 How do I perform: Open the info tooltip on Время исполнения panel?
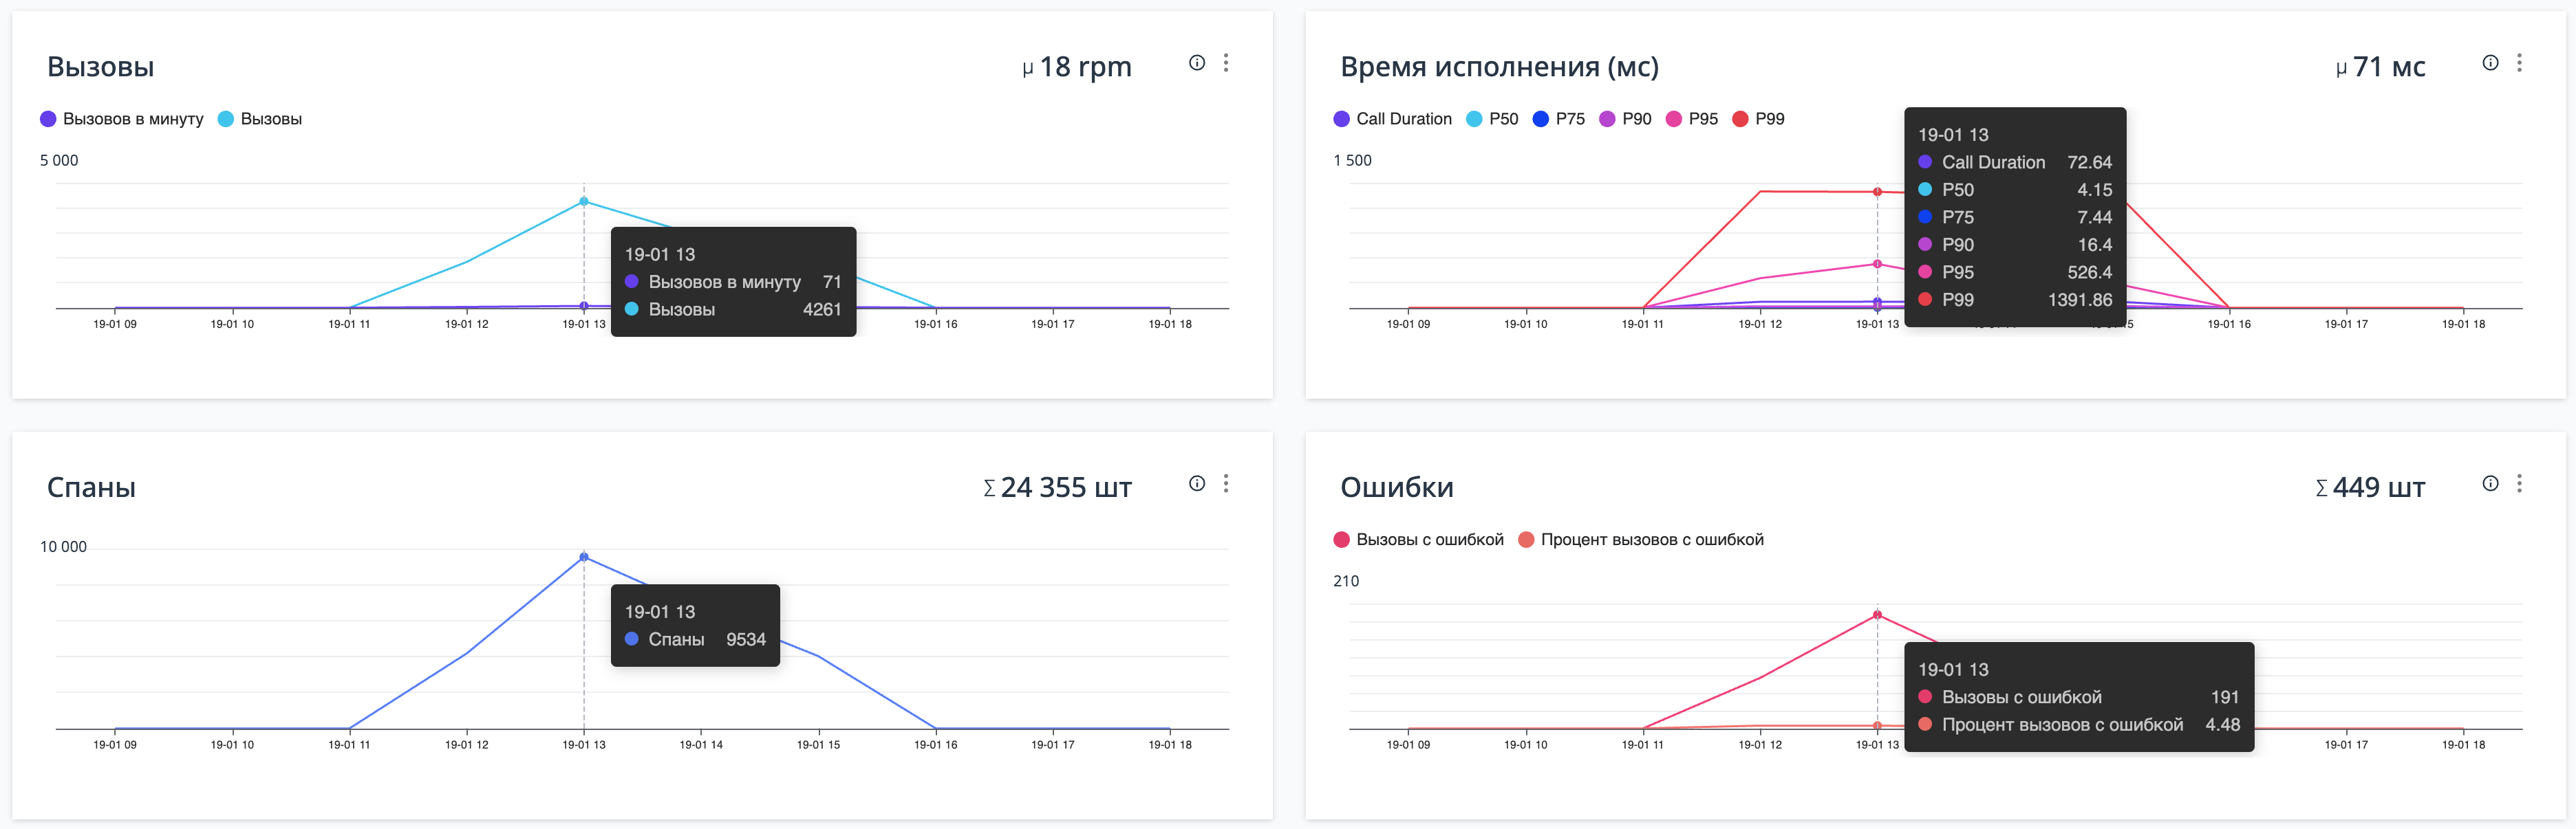[x=2491, y=62]
